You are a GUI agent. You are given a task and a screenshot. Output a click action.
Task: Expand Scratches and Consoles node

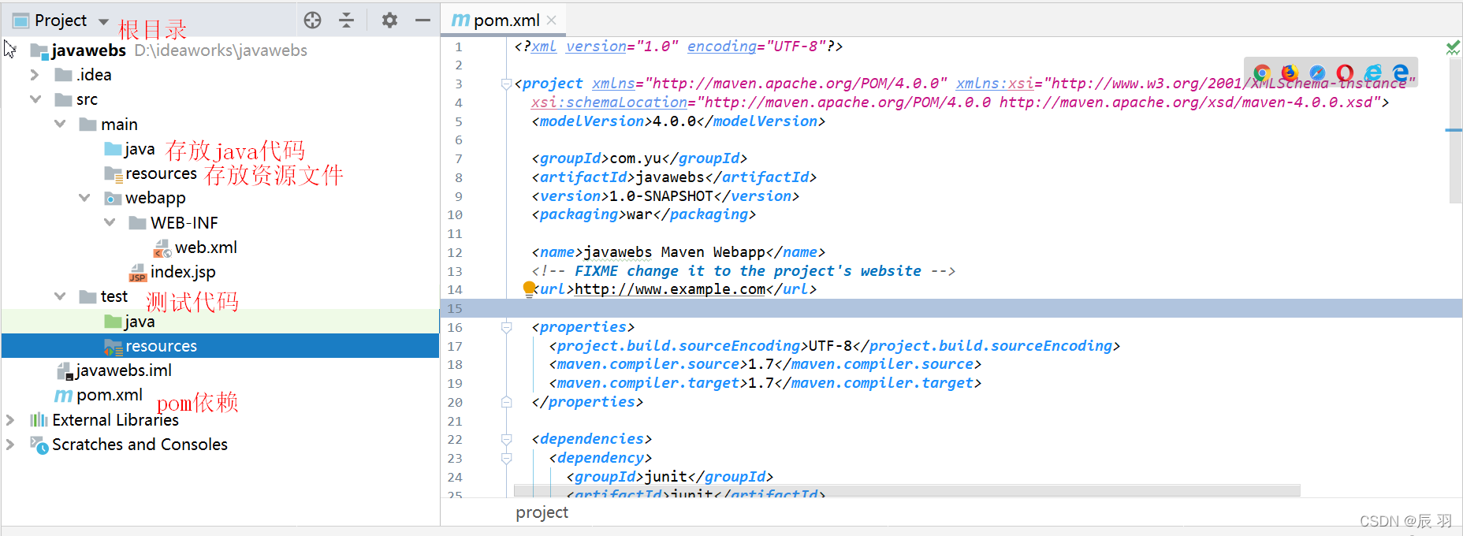(x=10, y=445)
